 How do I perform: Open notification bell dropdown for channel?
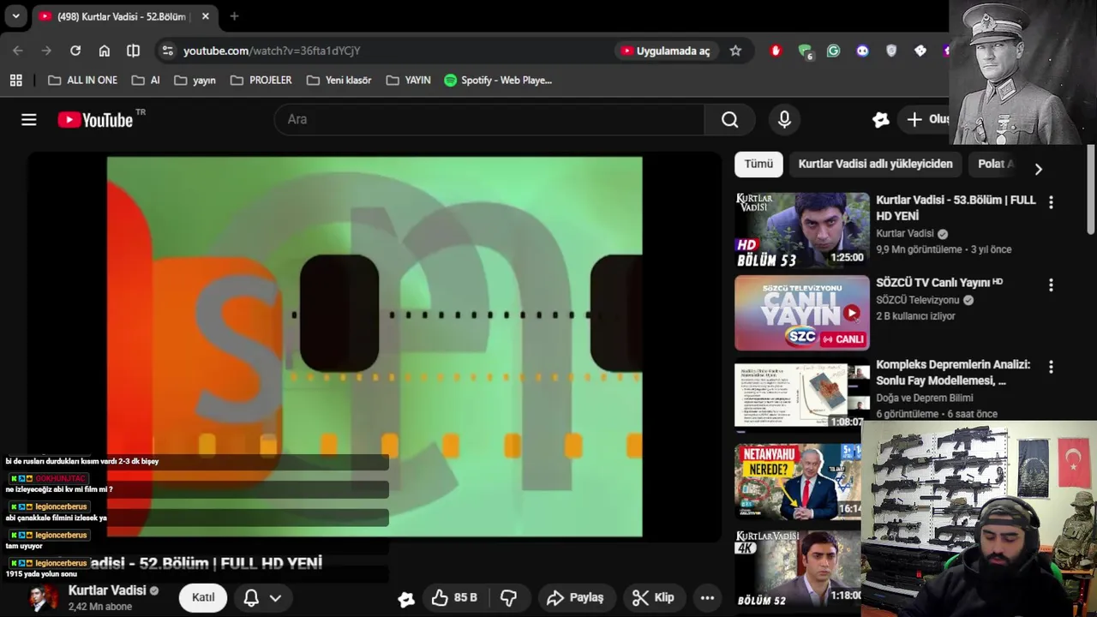(x=262, y=598)
